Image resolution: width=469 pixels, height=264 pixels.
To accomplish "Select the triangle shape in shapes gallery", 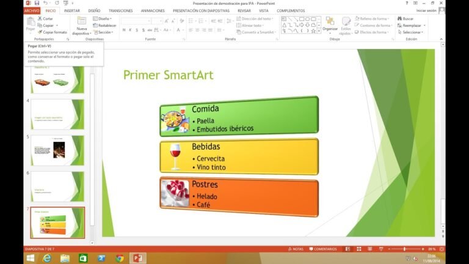I will point(284,25).
